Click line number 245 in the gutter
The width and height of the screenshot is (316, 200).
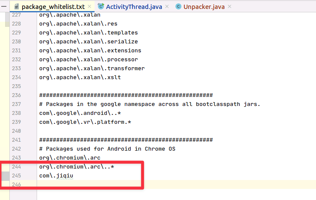tap(16, 176)
